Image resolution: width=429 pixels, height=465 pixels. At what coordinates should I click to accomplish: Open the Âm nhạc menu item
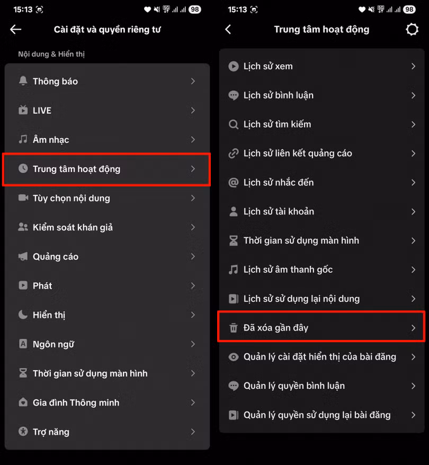pyautogui.click(x=108, y=139)
